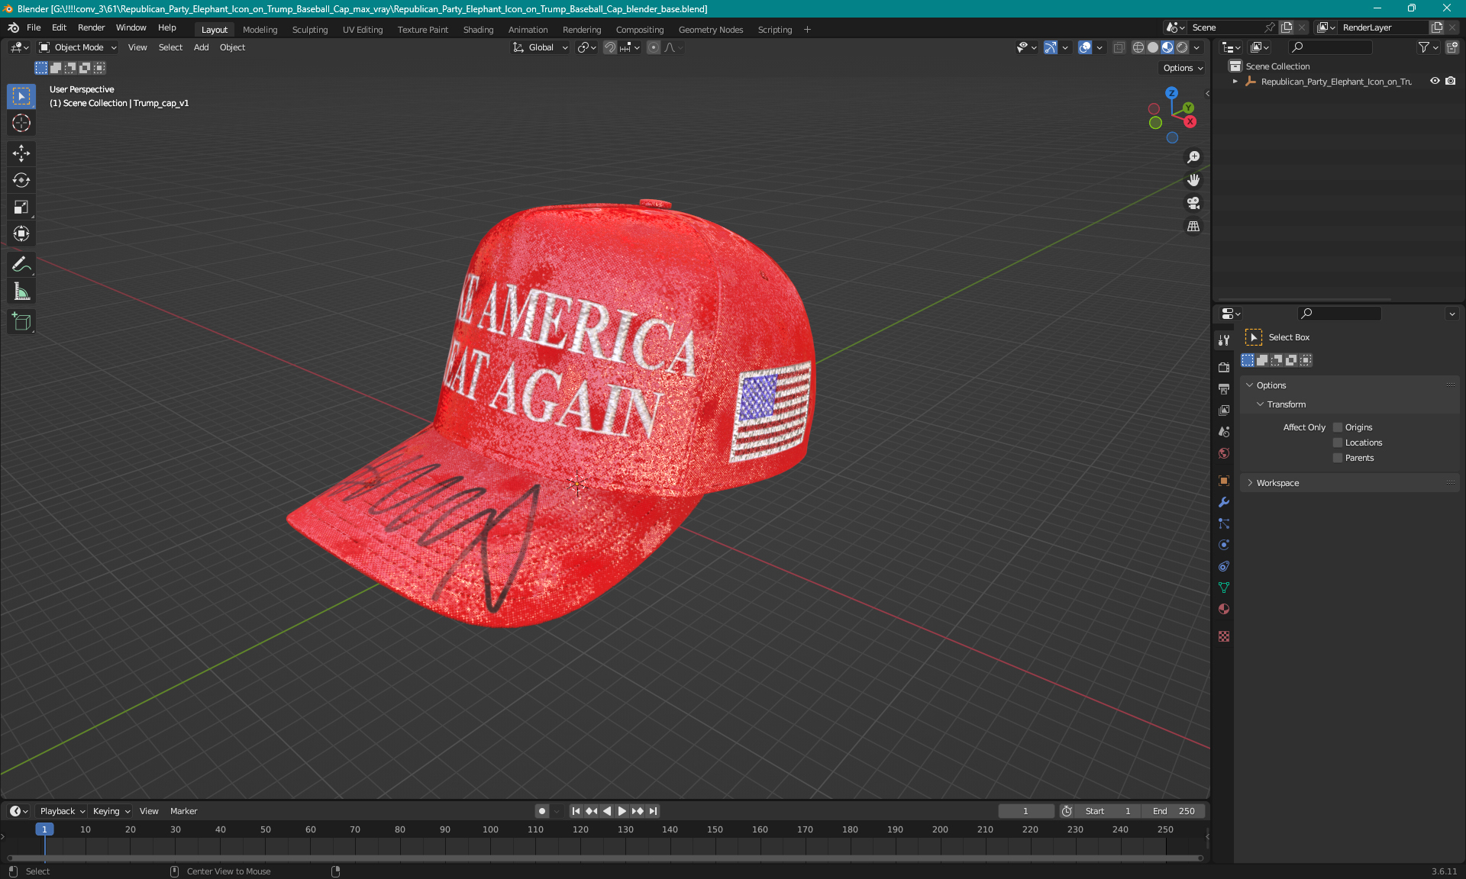Image resolution: width=1466 pixels, height=879 pixels.
Task: Jump to next keyframe
Action: [638, 811]
